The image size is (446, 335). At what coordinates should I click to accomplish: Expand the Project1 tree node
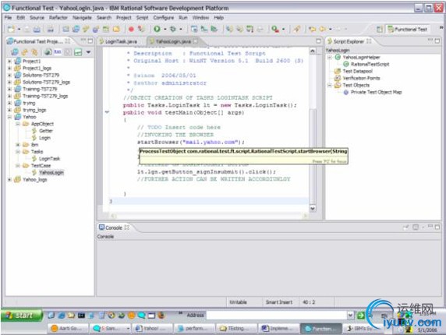9,61
